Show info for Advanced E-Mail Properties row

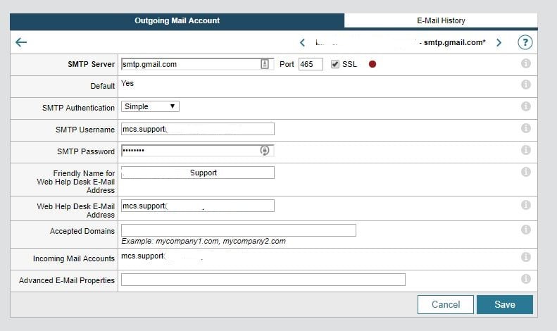click(x=526, y=279)
